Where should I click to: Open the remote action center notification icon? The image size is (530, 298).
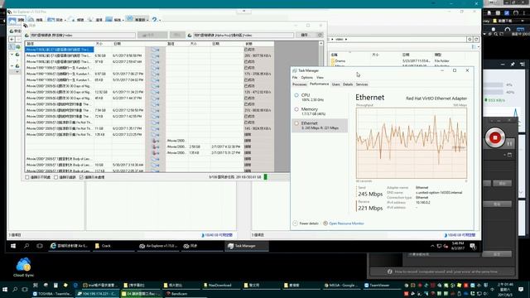click(x=473, y=246)
